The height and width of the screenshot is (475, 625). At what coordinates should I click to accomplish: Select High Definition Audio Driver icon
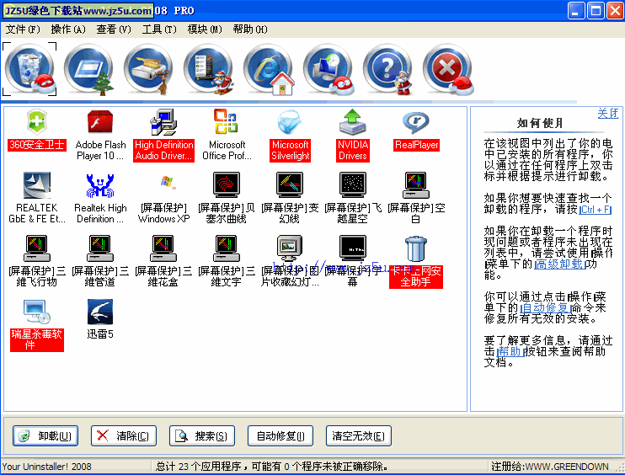[x=163, y=122]
